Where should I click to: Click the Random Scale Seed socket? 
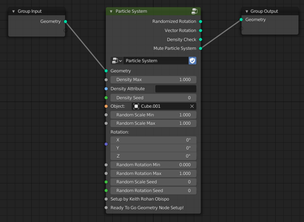pos(106,182)
